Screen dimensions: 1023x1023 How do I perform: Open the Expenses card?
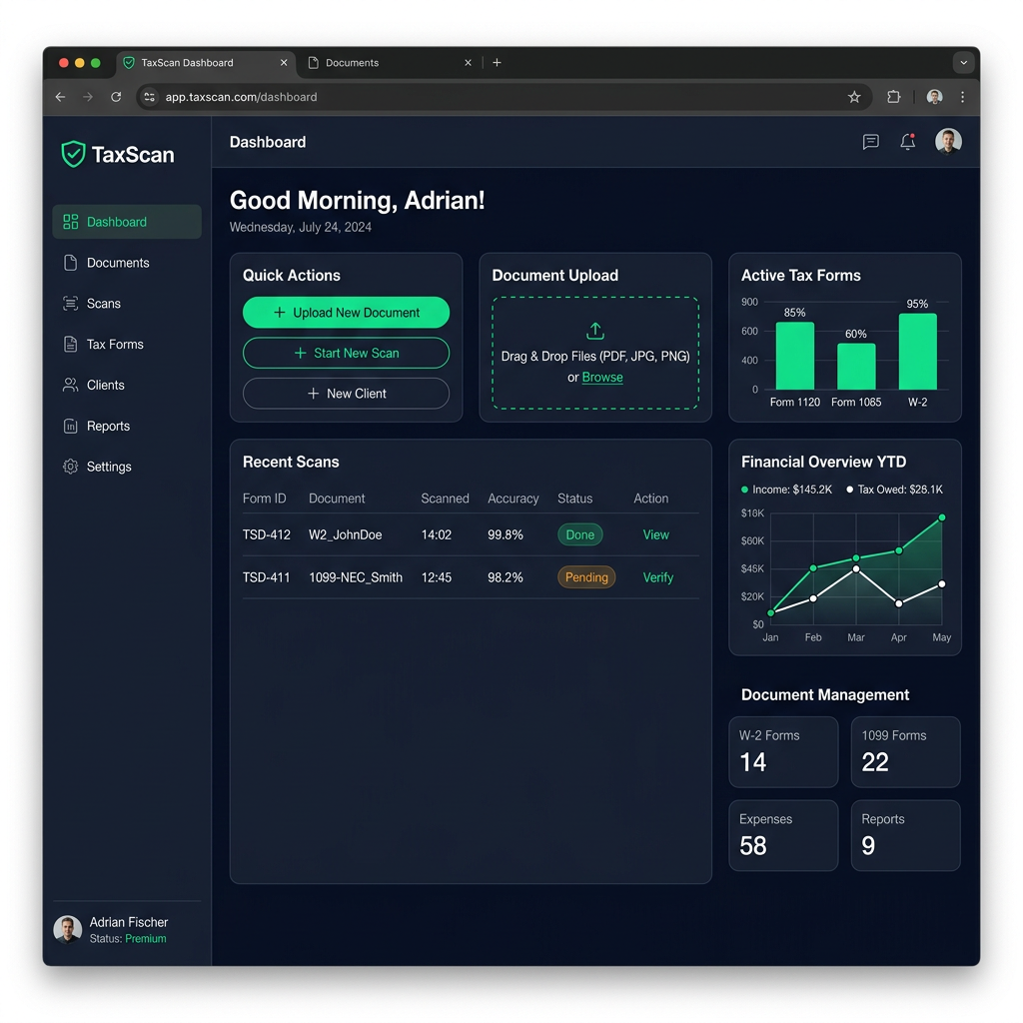(783, 836)
